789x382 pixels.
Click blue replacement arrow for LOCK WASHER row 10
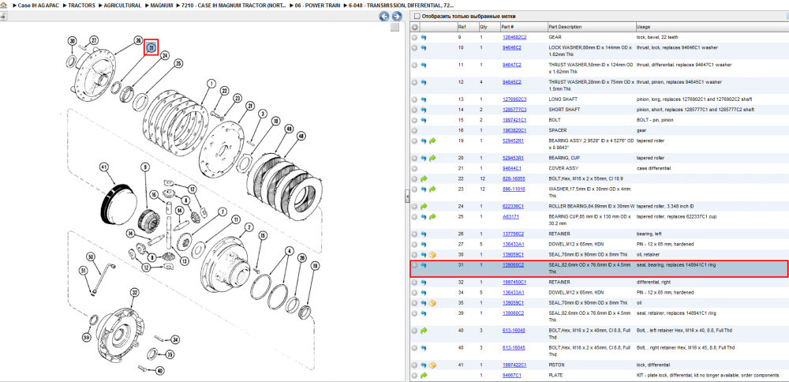[424, 48]
